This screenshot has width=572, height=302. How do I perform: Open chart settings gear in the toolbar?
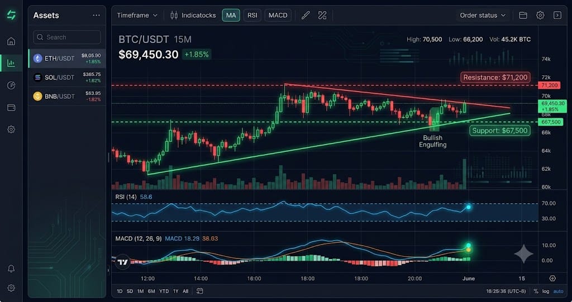tap(540, 15)
